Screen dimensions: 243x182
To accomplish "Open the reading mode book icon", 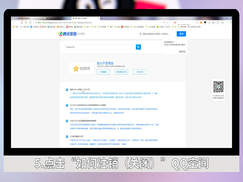I will [x=30, y=22].
